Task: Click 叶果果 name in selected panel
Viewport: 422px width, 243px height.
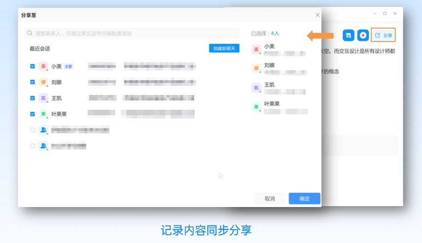Action: click(x=272, y=104)
